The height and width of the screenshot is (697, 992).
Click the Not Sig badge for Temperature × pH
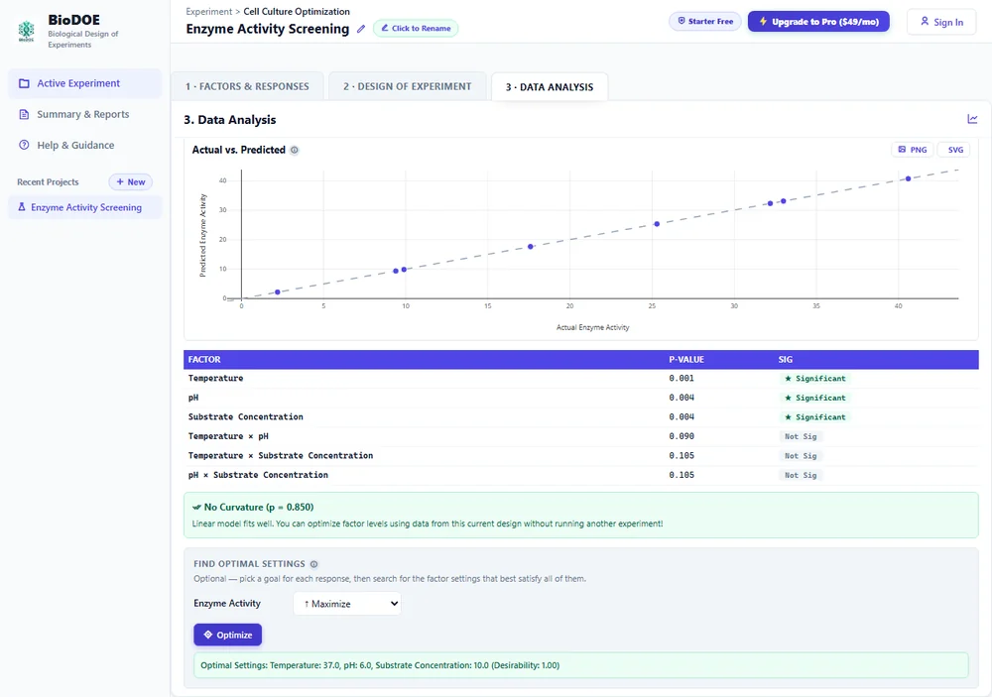(x=801, y=436)
